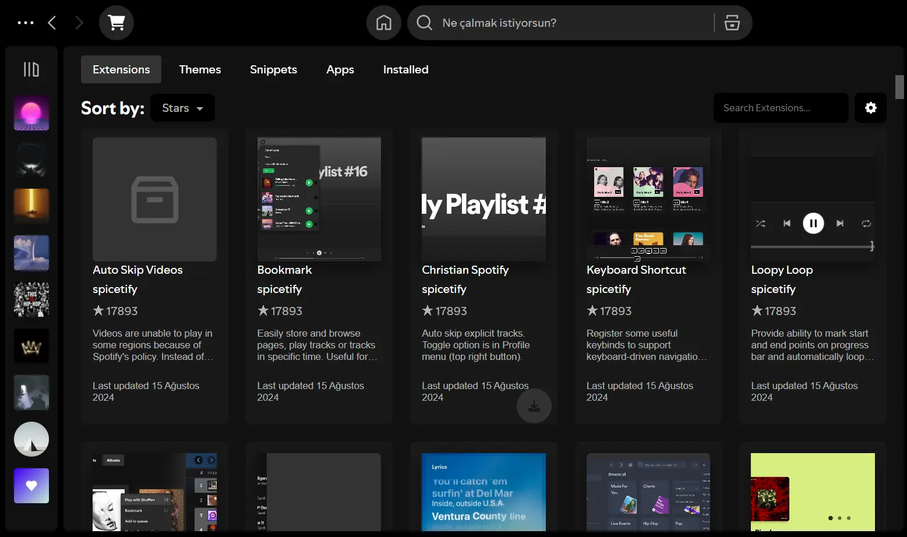Viewport: 907px width, 537px height.
Task: Open the golden light playlist in sidebar
Action: coord(31,206)
